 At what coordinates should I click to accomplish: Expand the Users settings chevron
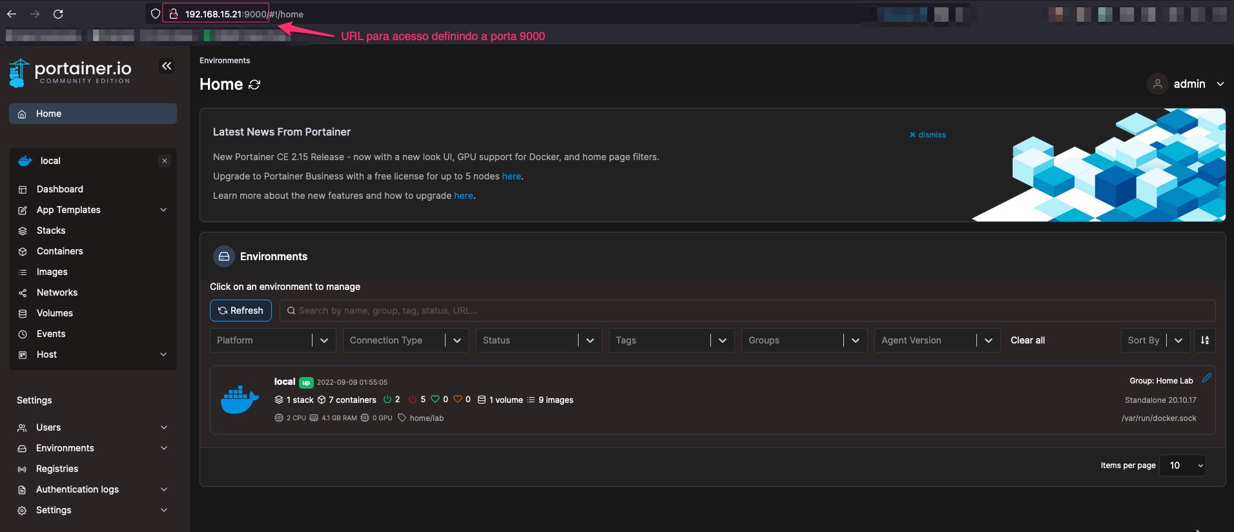click(x=164, y=427)
